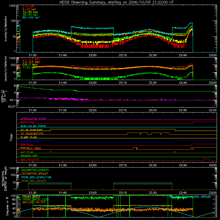Select the ATTENUATOR_STATE flag label
The height and width of the screenshot is (220, 220).
click(33, 119)
